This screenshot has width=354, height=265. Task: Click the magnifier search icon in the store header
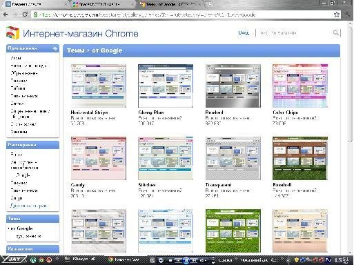336,32
